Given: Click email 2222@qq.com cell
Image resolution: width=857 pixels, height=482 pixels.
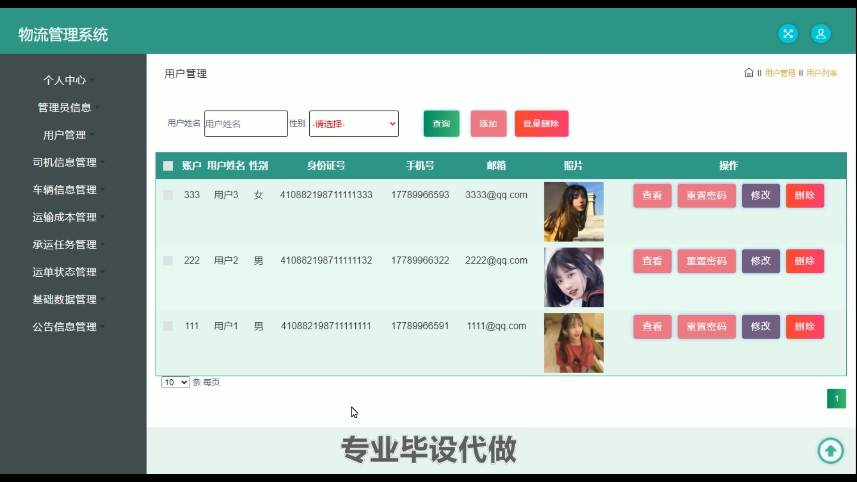Looking at the screenshot, I should pos(496,261).
